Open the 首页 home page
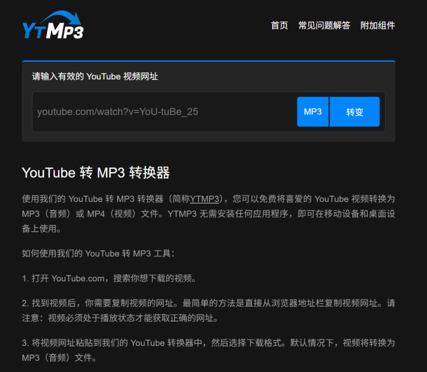This screenshot has width=427, height=372. coord(279,26)
